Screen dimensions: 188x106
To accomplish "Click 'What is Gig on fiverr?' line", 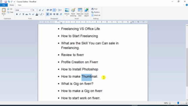I will 77,84.
